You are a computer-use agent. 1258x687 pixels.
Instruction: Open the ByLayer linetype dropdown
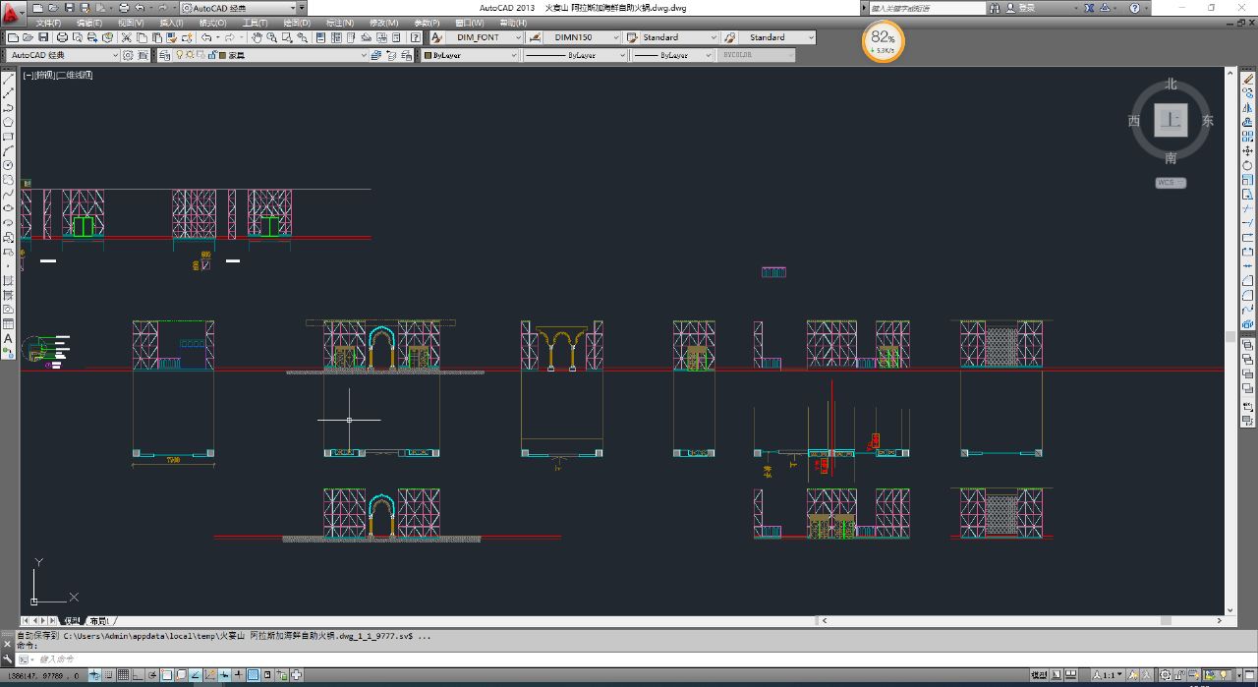pos(574,55)
